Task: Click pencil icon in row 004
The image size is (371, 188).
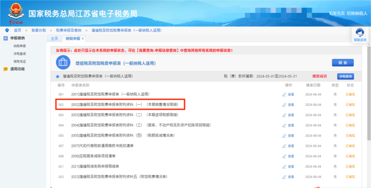Action: coord(284,126)
